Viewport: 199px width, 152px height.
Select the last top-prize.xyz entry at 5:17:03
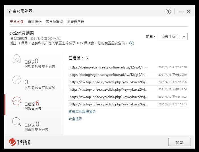[x=108, y=104]
